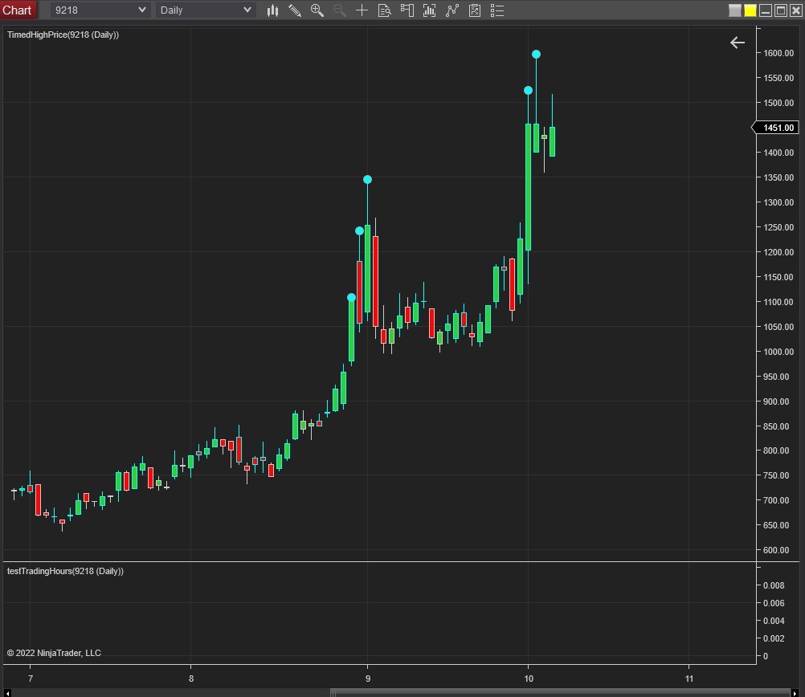Screen dimensions: 805x697
Task: Click the month 8 time axis label
Action: [x=191, y=679]
